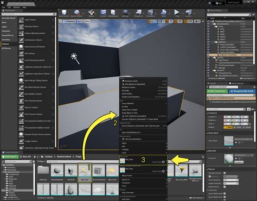Open Source Control from the toolbar

pyautogui.click(x=76, y=13)
